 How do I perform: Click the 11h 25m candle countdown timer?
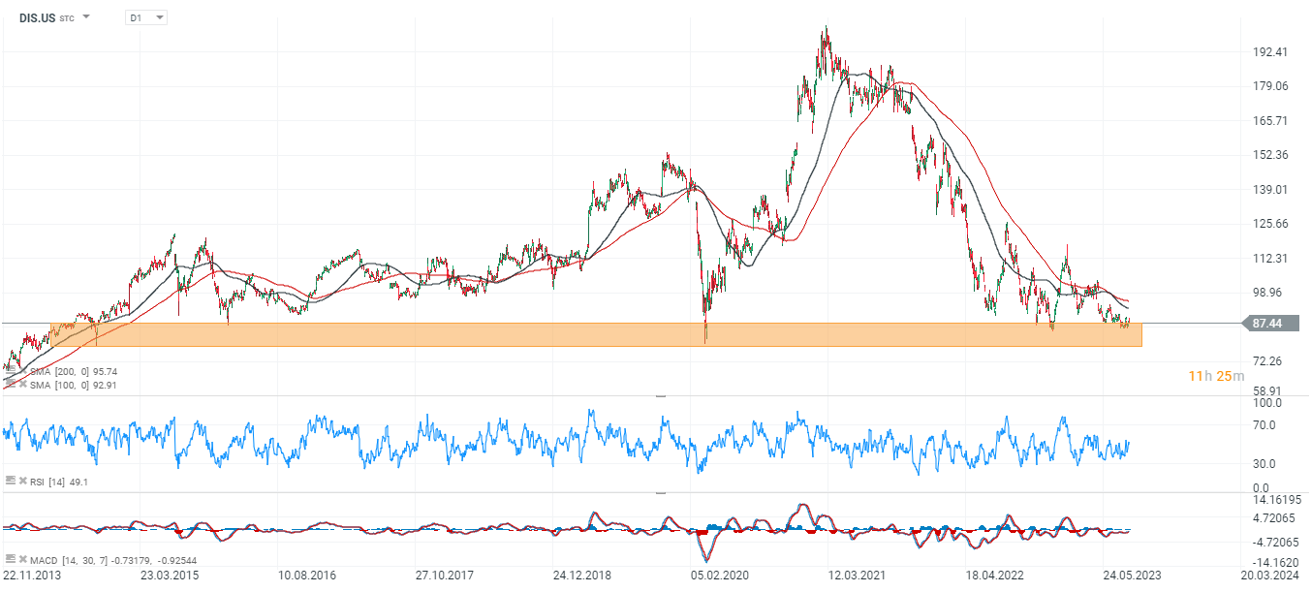[1217, 376]
